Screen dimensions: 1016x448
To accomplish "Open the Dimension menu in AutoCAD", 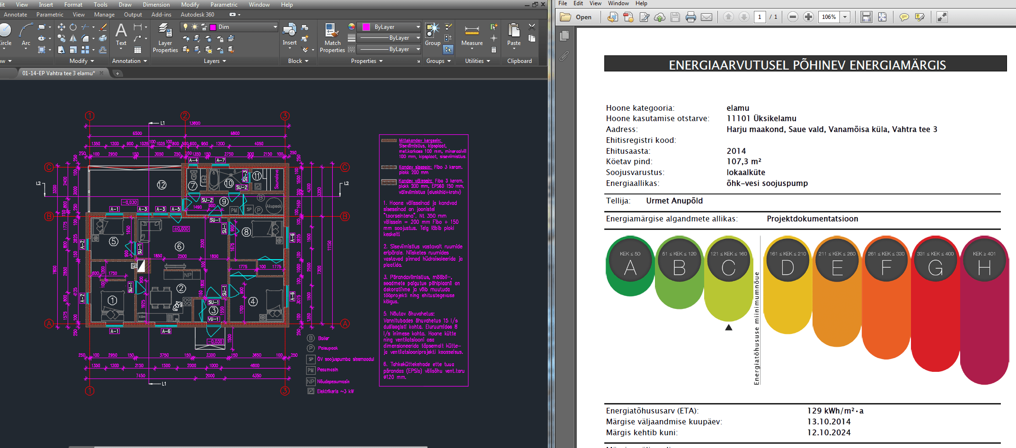I will point(156,5).
